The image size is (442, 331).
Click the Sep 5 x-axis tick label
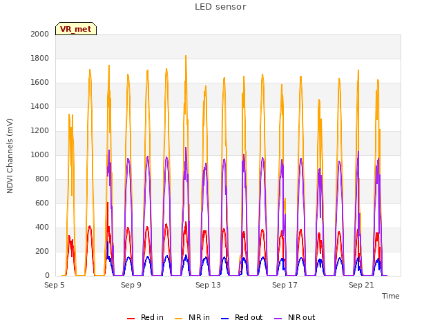[x=55, y=285]
